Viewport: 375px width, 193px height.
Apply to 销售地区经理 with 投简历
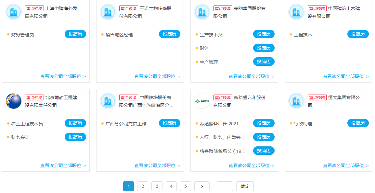click(x=170, y=34)
